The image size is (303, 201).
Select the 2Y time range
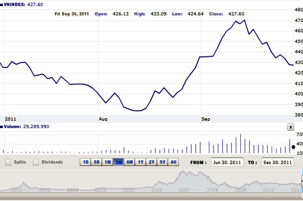(151, 162)
